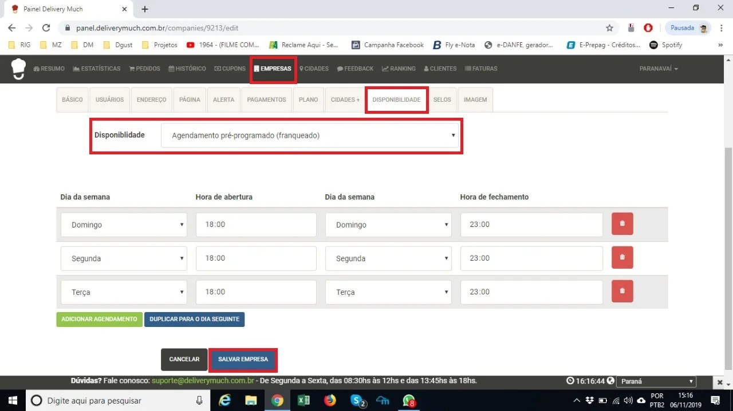Screen dimensions: 733x411
Task: Open Chrome's three-dot menu
Action: (720, 28)
